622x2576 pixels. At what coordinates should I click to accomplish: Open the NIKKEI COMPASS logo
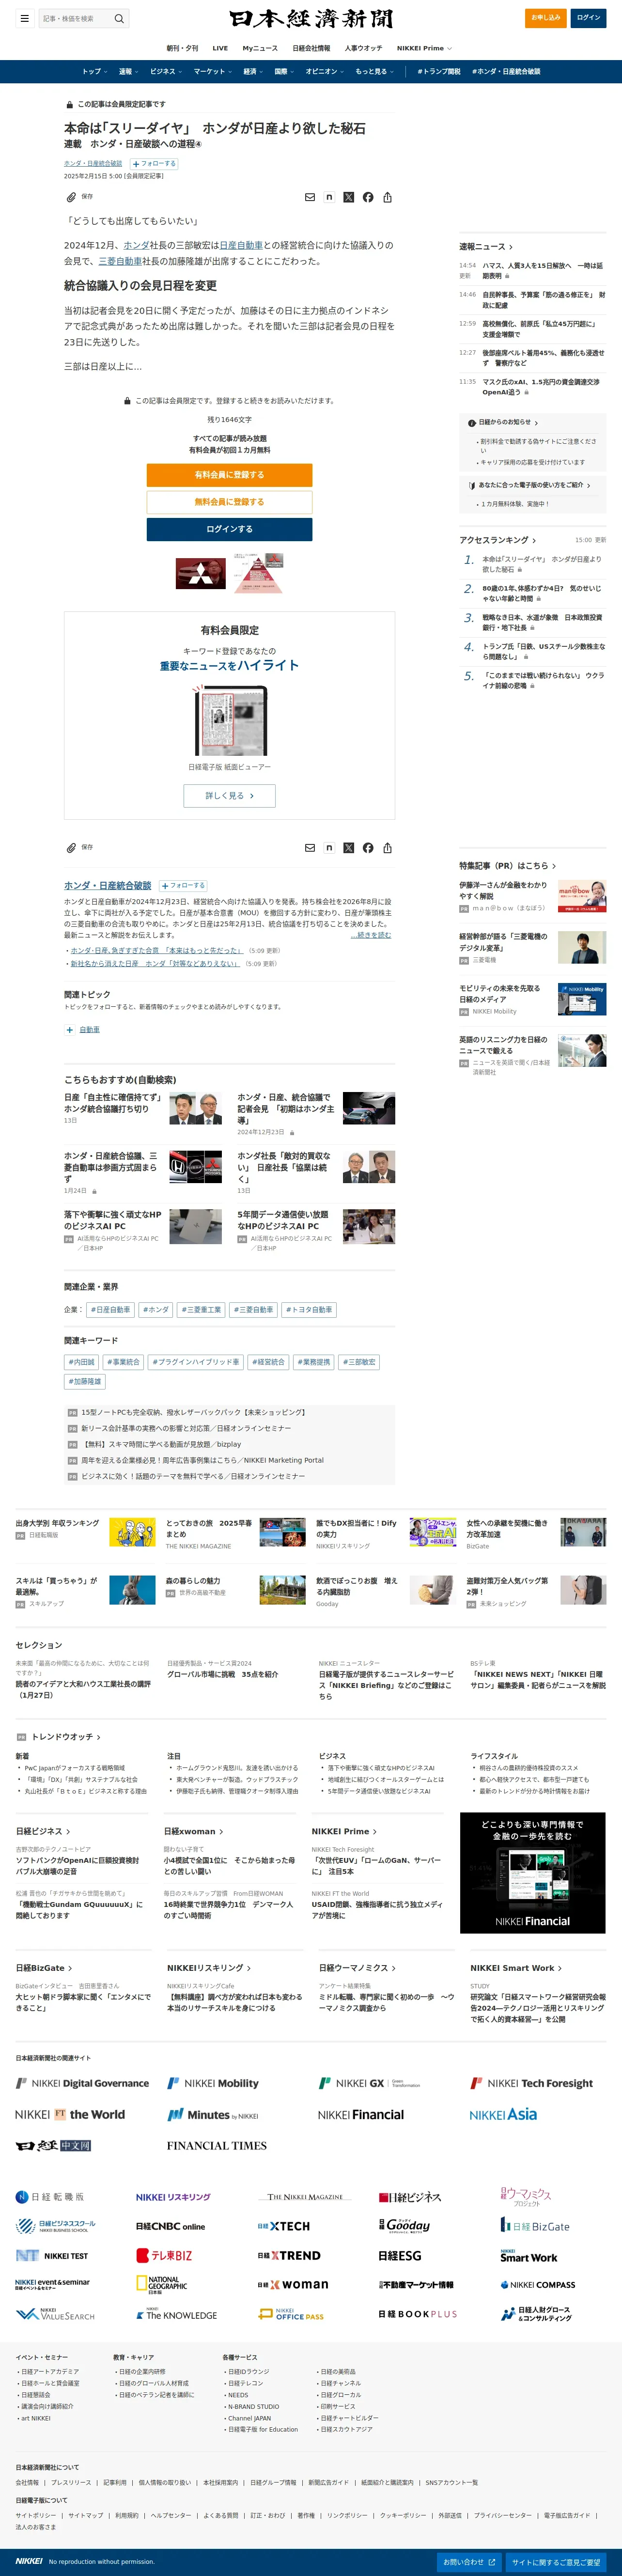tap(538, 2284)
